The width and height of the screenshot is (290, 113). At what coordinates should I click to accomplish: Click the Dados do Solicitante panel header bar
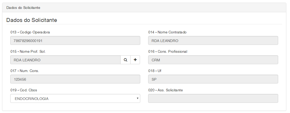click(144, 8)
